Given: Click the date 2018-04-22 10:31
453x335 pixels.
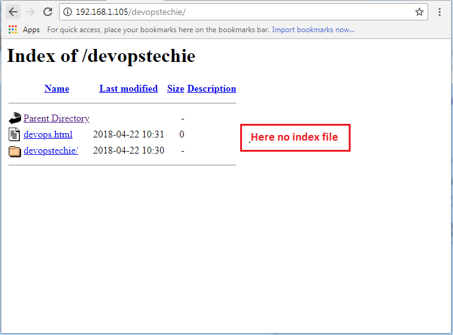Looking at the screenshot, I should point(128,134).
